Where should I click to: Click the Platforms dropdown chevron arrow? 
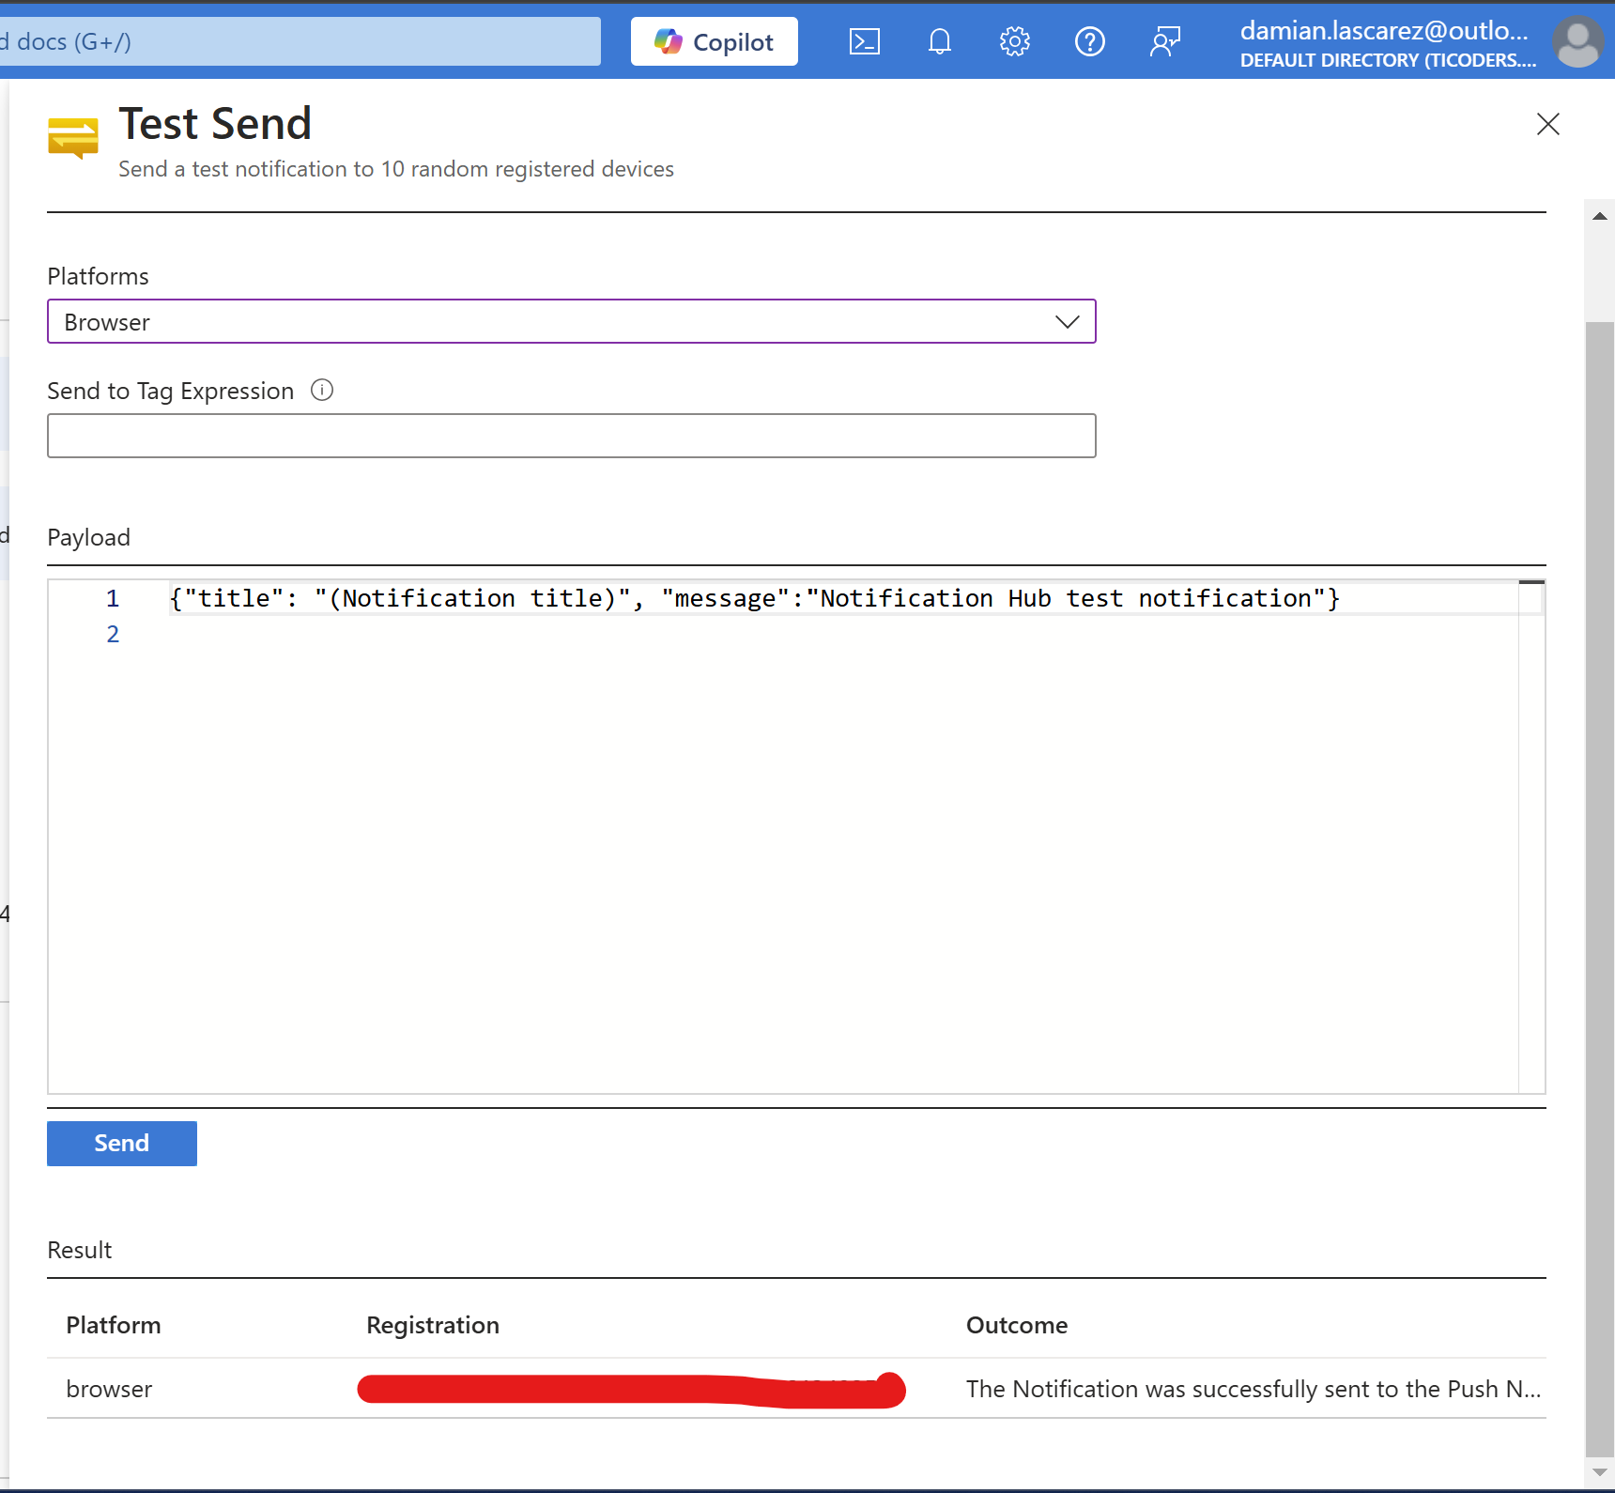[x=1067, y=322]
